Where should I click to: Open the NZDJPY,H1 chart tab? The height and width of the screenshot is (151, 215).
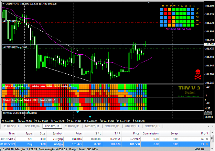(92, 126)
